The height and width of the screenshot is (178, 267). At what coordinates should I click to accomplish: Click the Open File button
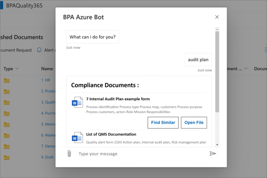point(194,122)
